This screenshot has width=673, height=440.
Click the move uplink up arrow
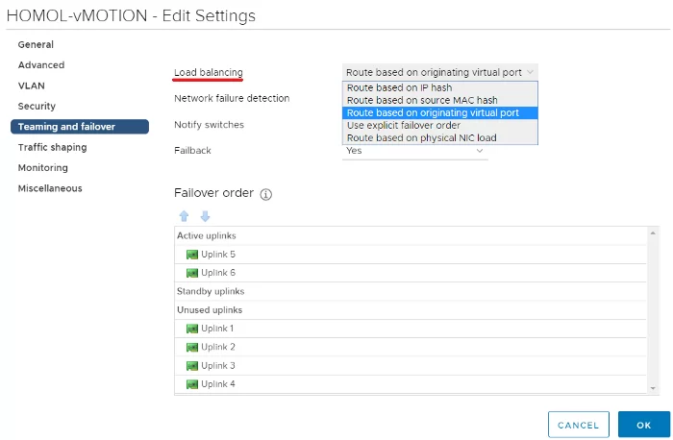184,216
